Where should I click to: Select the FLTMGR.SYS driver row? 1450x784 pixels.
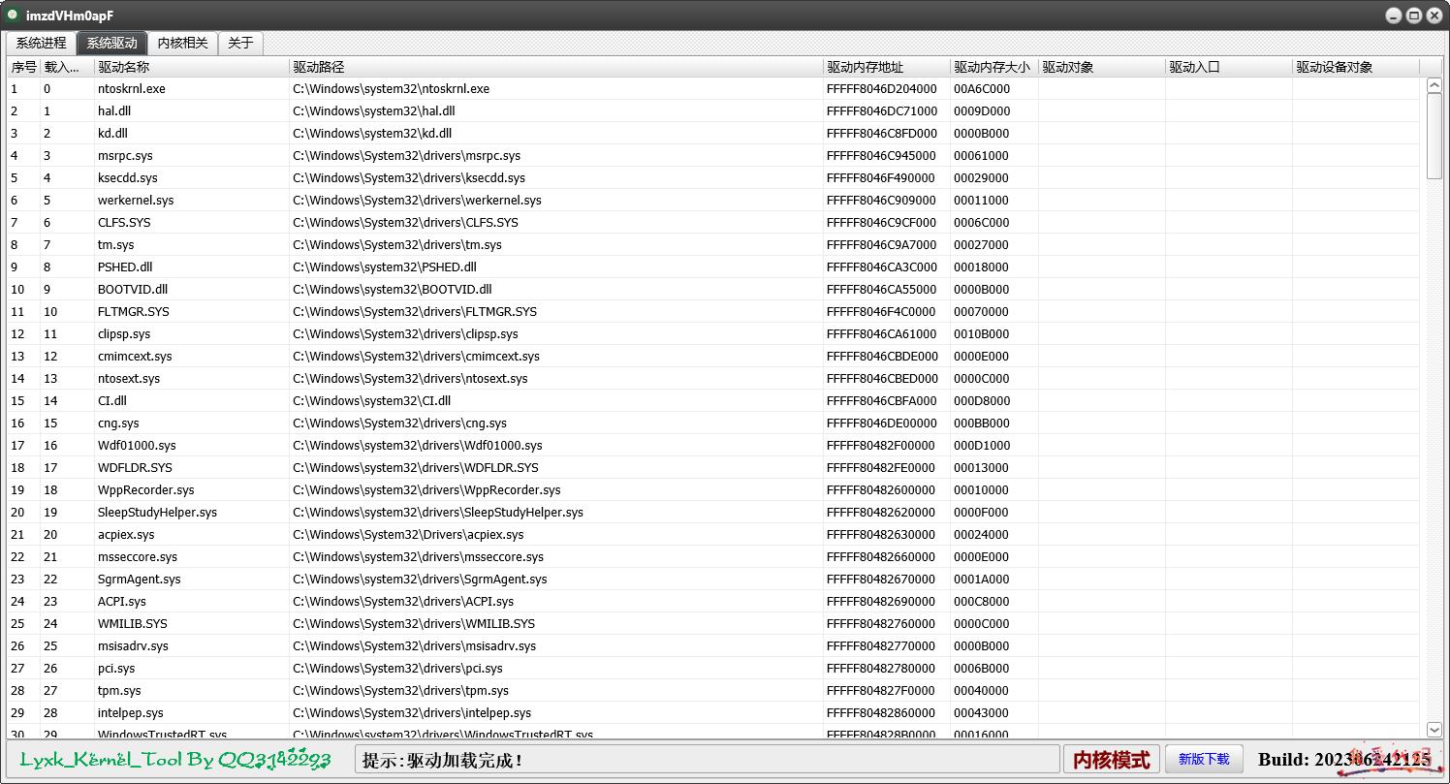(x=133, y=312)
